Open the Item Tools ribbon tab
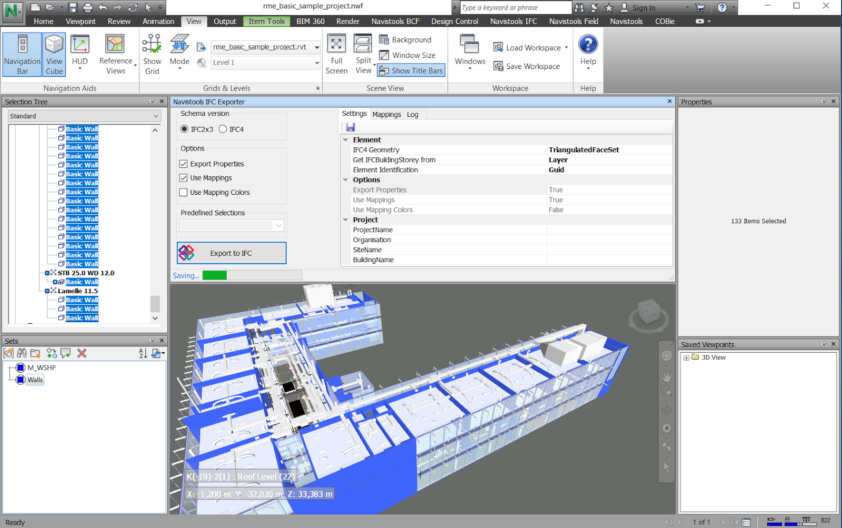Image resolution: width=842 pixels, height=528 pixels. point(266,22)
